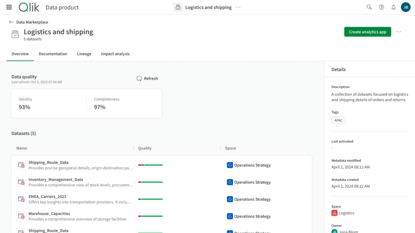Click the APAC tag
415x233 pixels.
(338, 121)
